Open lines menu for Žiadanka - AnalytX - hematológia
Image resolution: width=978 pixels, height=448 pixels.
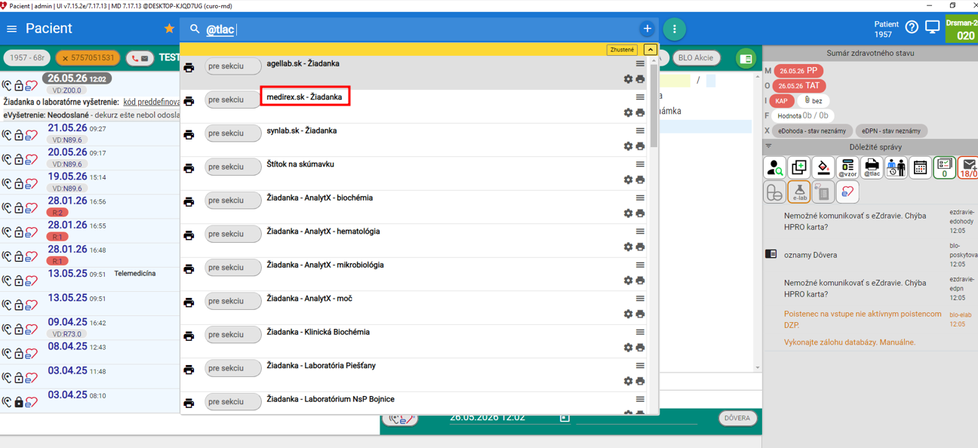(640, 232)
